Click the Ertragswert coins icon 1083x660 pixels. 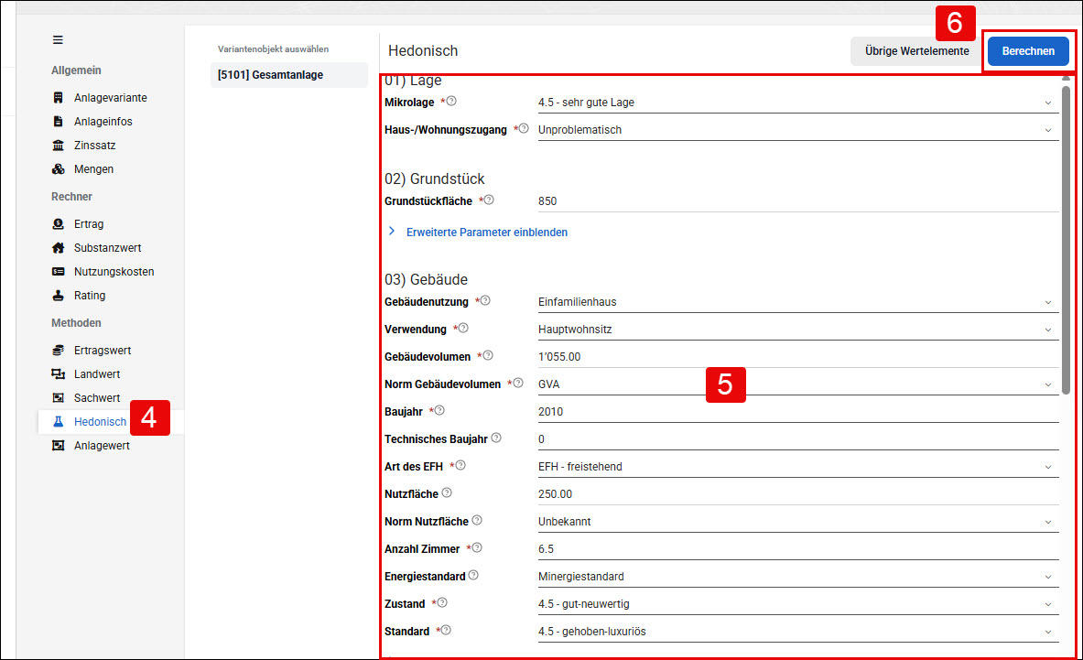(x=58, y=350)
